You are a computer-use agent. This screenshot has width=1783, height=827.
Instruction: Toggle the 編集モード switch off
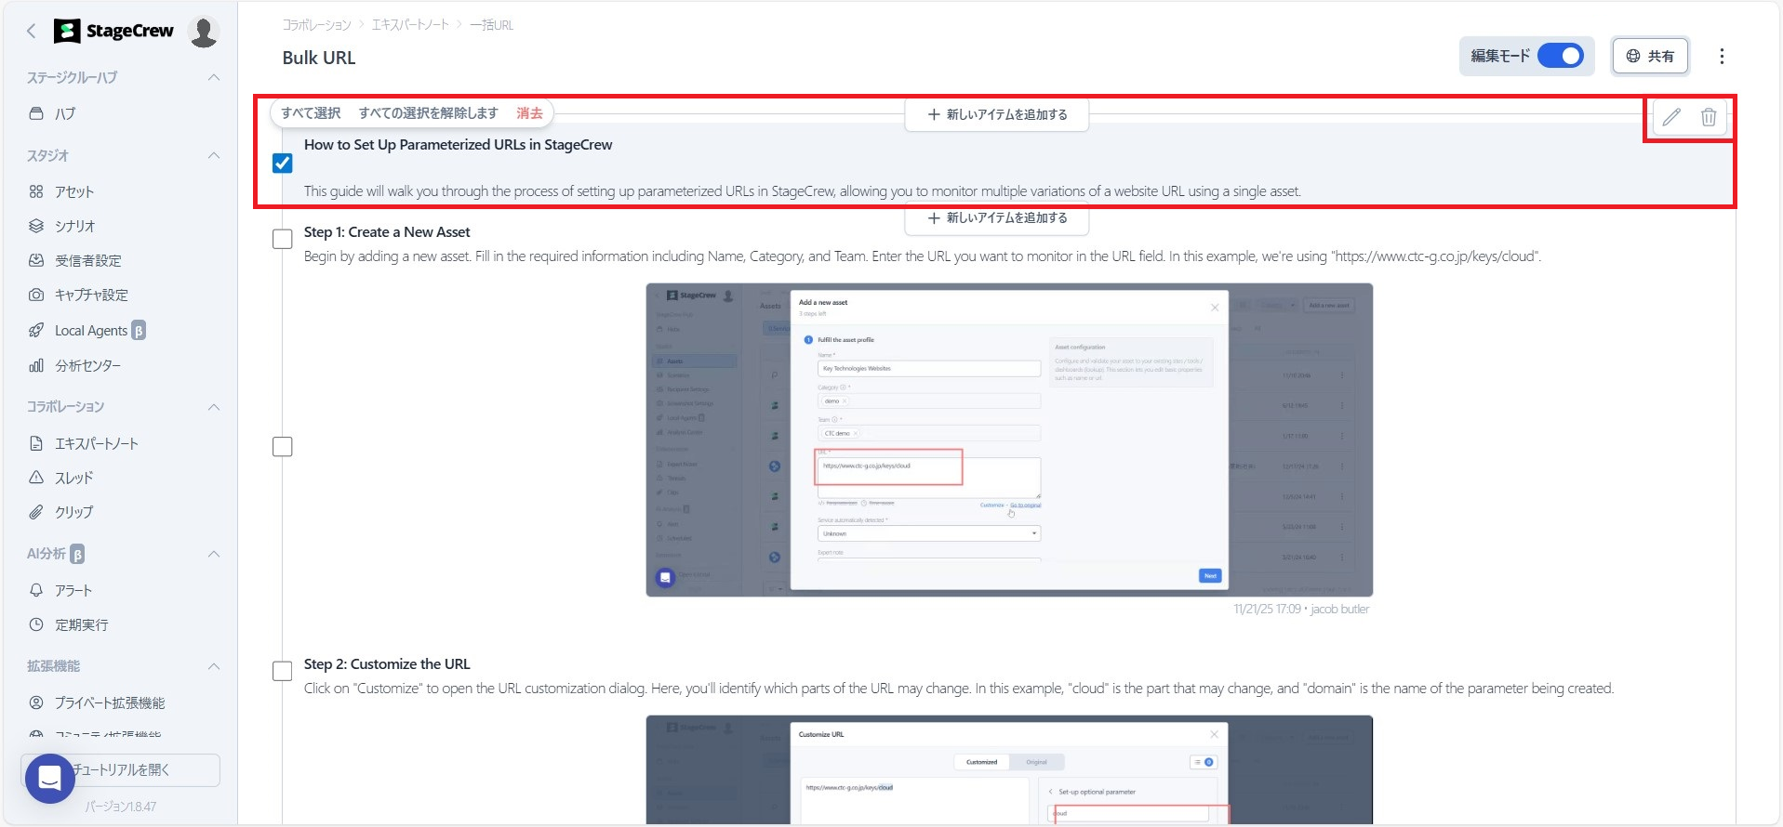(1560, 56)
